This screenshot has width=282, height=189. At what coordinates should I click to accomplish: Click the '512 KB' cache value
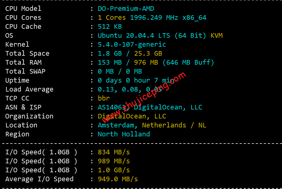click(110, 26)
